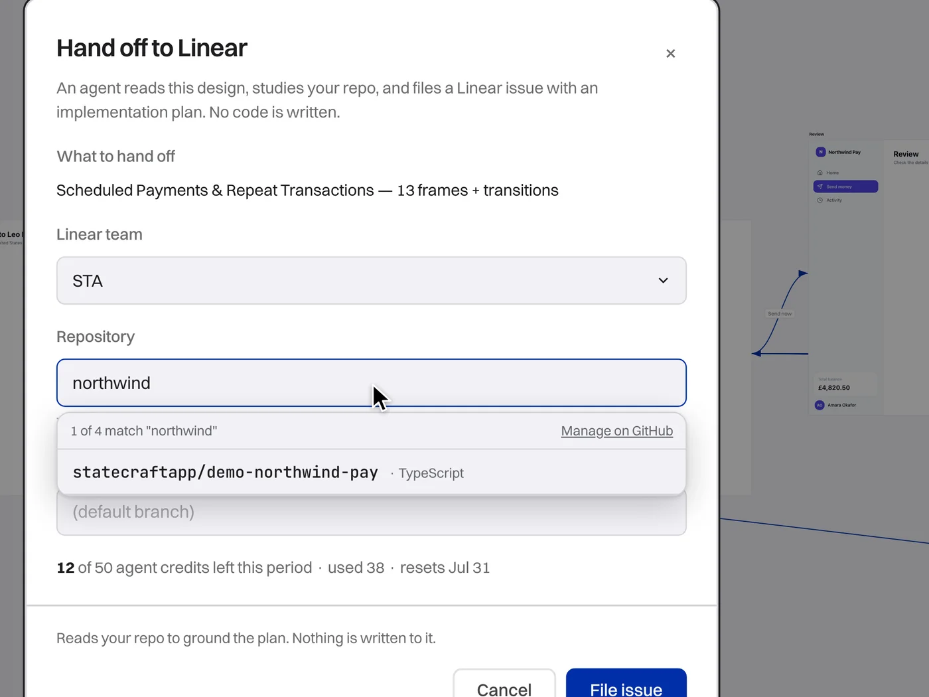Click the Repository search field
The width and height of the screenshot is (929, 697).
pos(372,383)
